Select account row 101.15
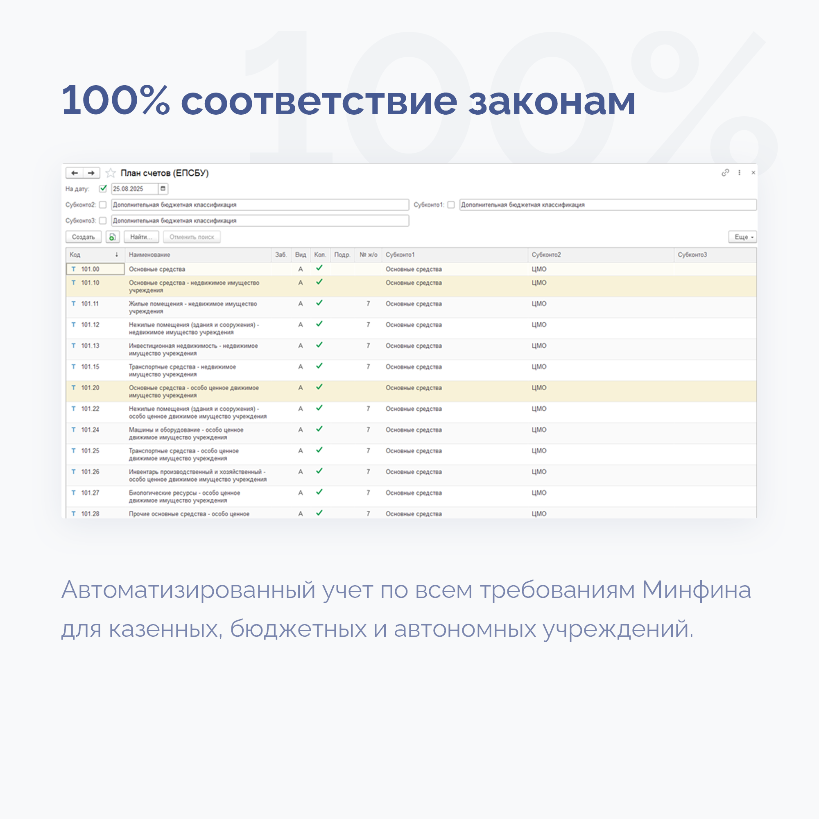Image resolution: width=819 pixels, height=819 pixels. tap(411, 371)
